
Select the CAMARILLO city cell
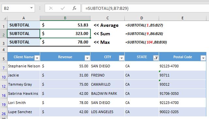[107, 84]
